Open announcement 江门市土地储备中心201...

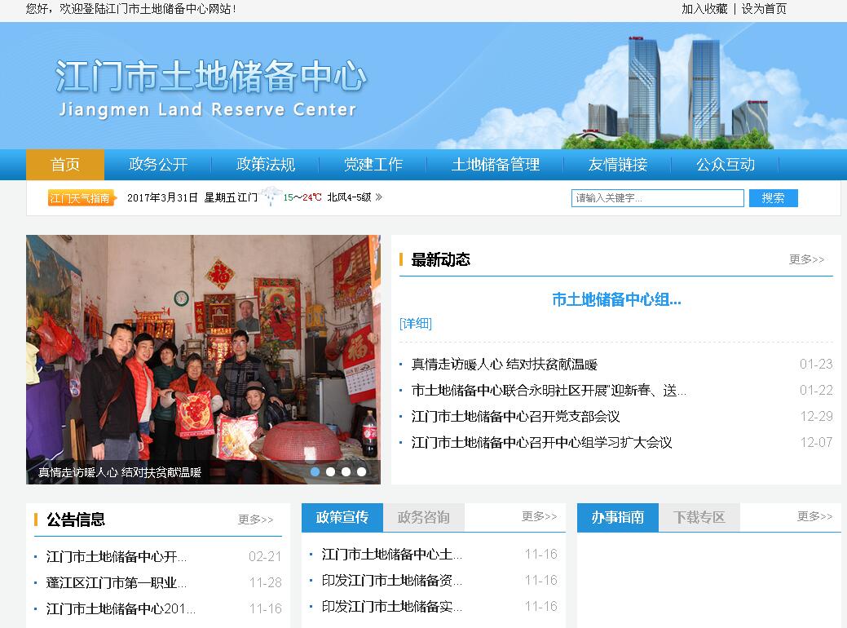[x=121, y=609]
